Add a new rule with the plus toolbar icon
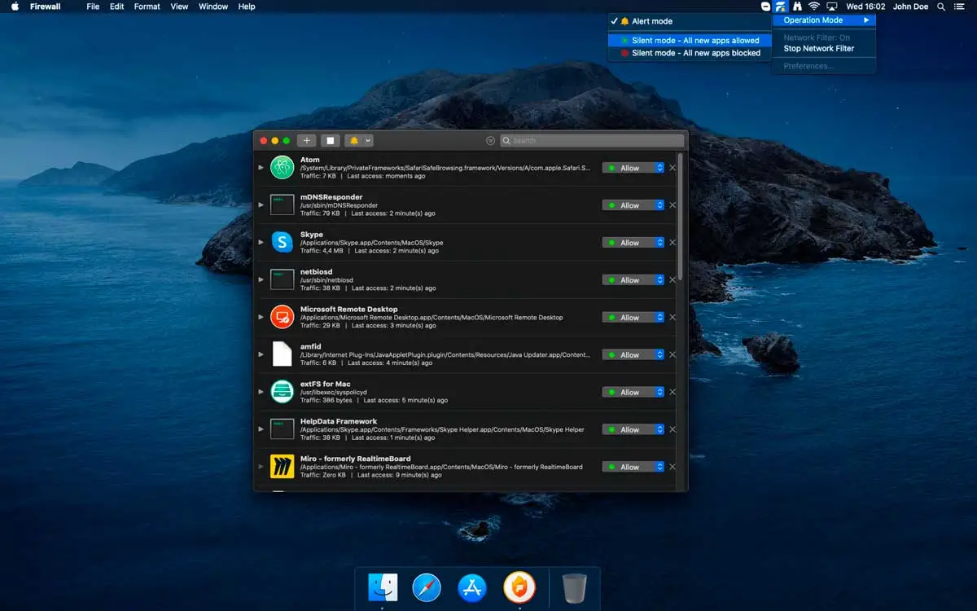Image resolution: width=977 pixels, height=611 pixels. [x=306, y=140]
